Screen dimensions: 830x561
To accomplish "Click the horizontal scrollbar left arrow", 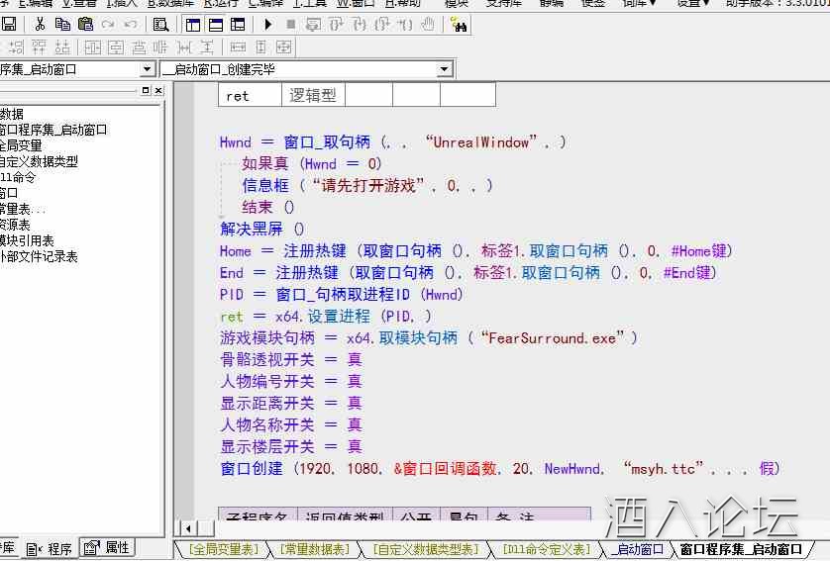I will pyautogui.click(x=180, y=528).
